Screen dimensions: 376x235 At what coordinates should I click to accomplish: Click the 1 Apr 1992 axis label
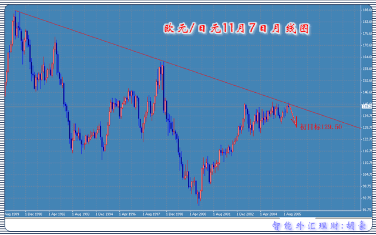coord(57,213)
